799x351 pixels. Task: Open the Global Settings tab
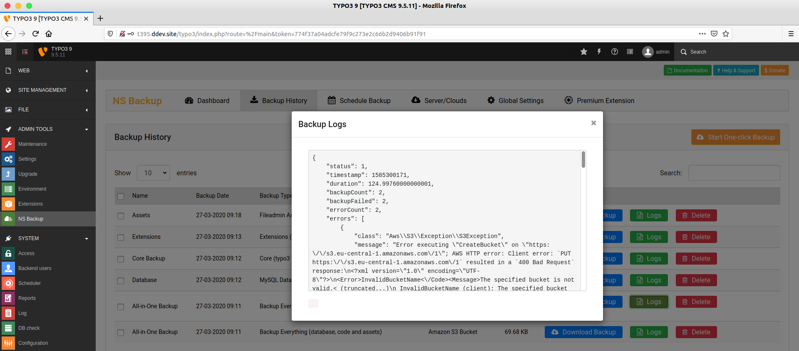tap(515, 101)
